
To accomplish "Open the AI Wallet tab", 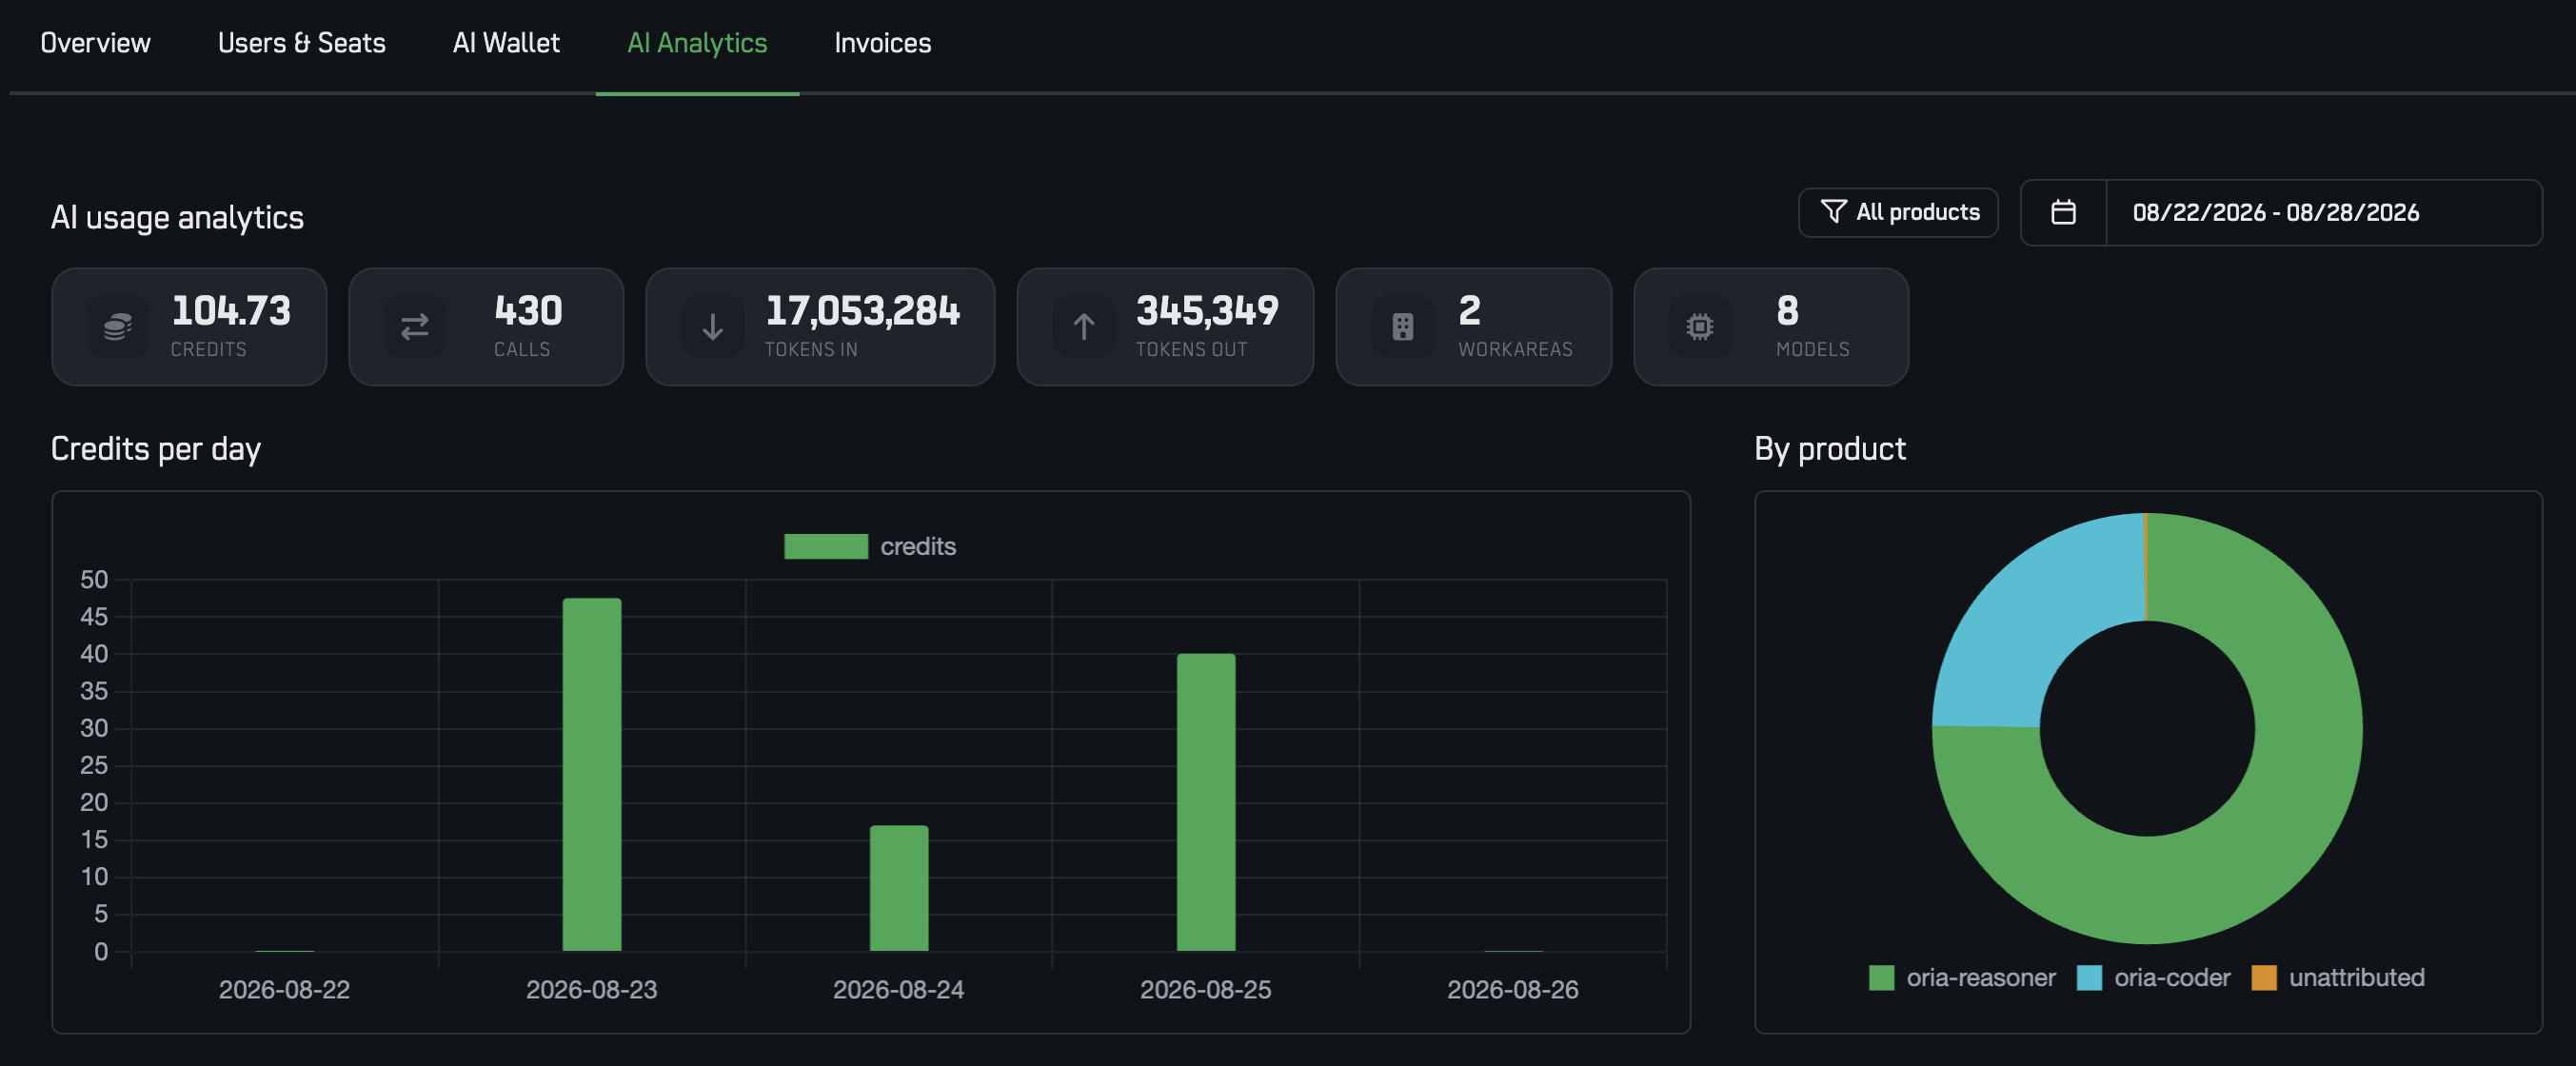I will tap(506, 43).
